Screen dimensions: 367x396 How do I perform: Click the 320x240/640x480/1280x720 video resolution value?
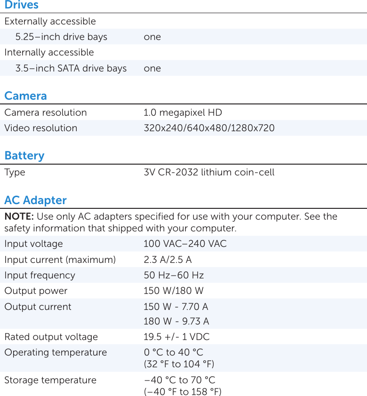pos(209,128)
